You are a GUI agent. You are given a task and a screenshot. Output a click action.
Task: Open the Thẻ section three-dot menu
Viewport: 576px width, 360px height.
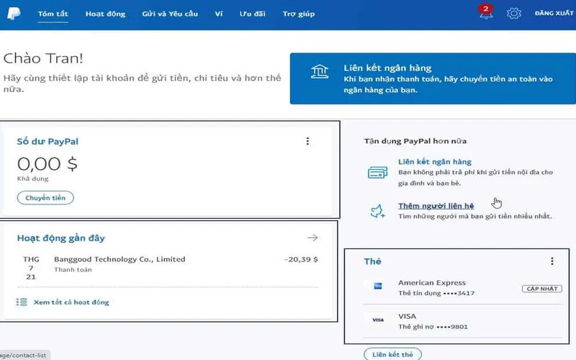(552, 261)
